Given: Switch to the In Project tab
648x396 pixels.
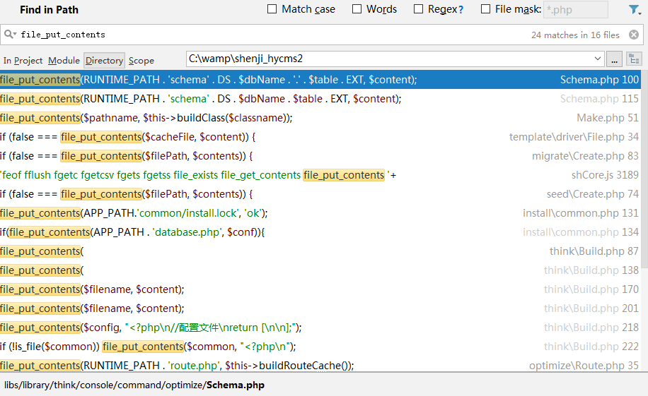Looking at the screenshot, I should pos(23,60).
